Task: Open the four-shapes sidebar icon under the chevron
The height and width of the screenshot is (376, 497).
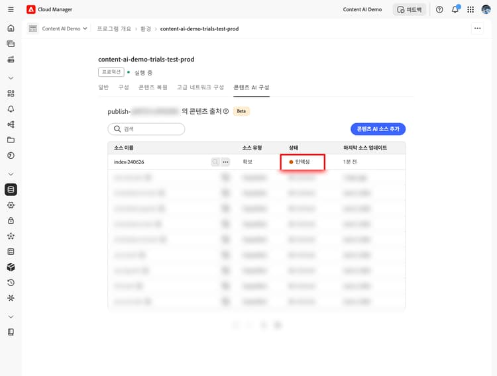Action: coord(11,93)
